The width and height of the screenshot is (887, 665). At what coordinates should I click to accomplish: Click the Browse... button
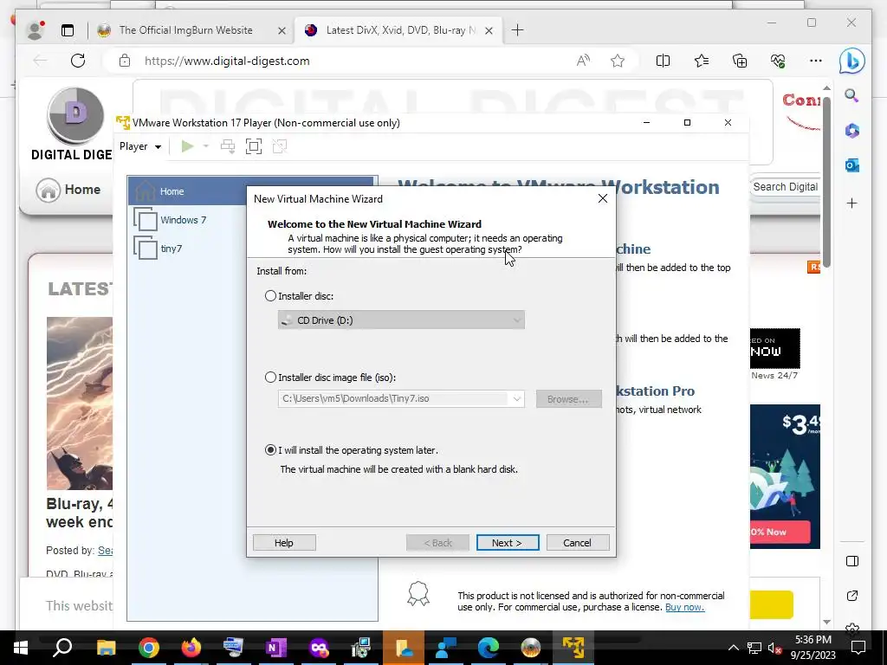(568, 398)
